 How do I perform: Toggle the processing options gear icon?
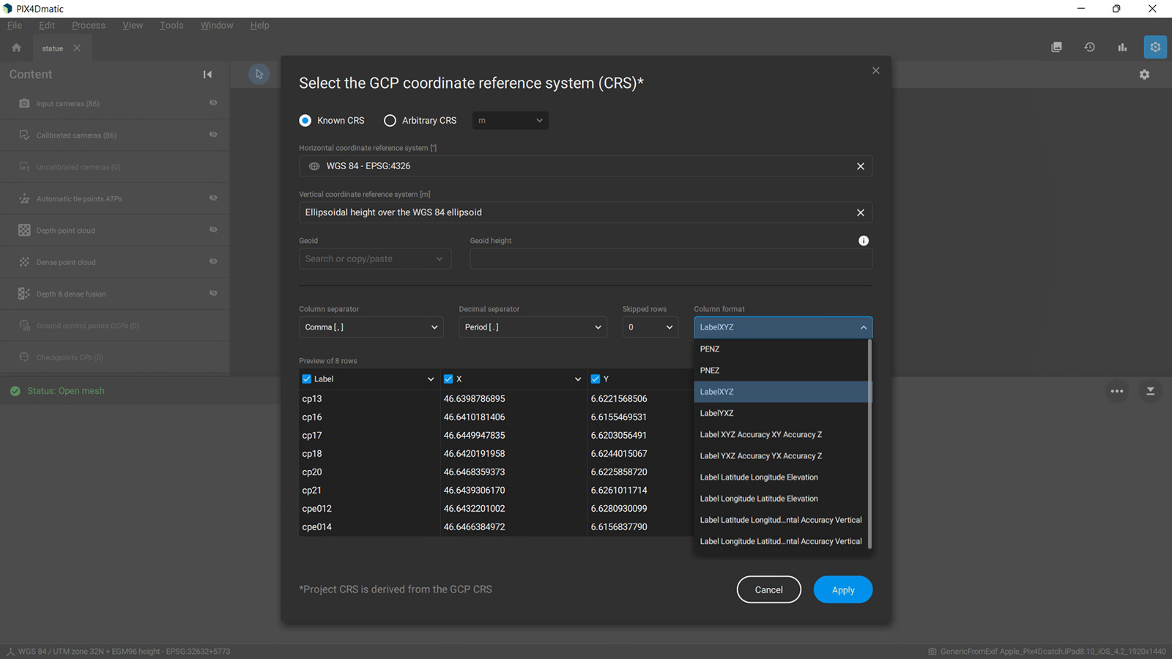click(1155, 47)
